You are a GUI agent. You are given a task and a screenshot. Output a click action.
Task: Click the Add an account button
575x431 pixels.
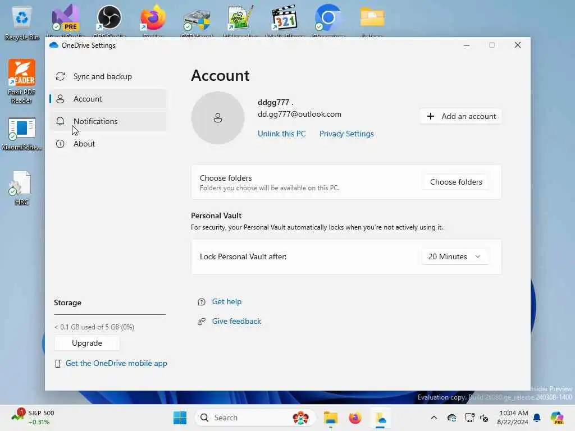click(460, 116)
